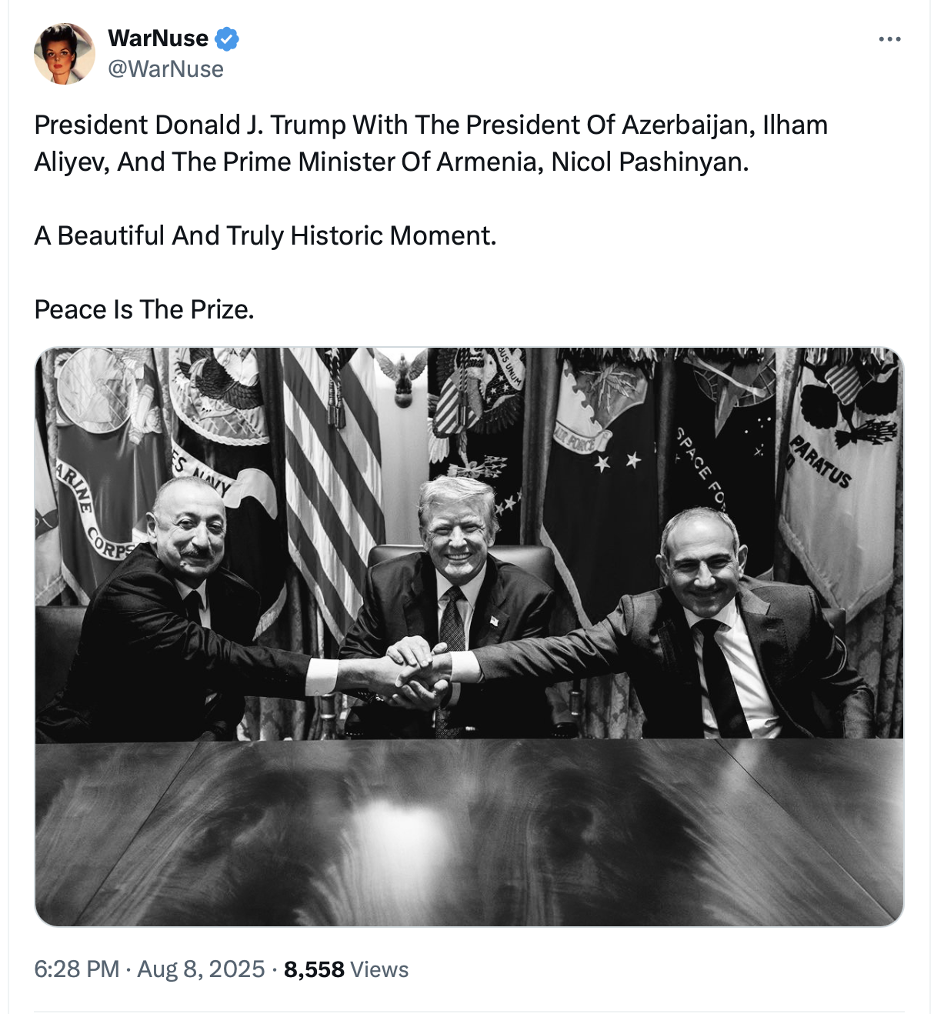Open the WarNuse profile avatar
This screenshot has height=1014, width=944.
(x=65, y=54)
